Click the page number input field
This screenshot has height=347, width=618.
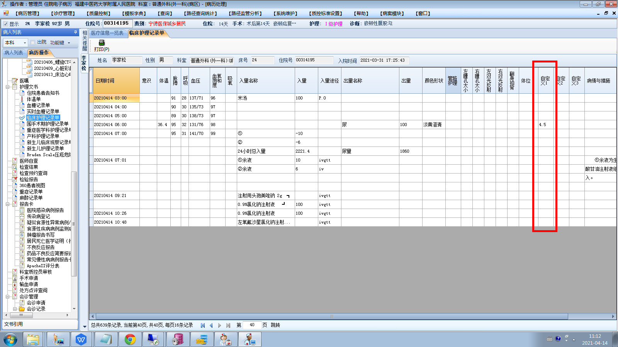click(x=252, y=325)
